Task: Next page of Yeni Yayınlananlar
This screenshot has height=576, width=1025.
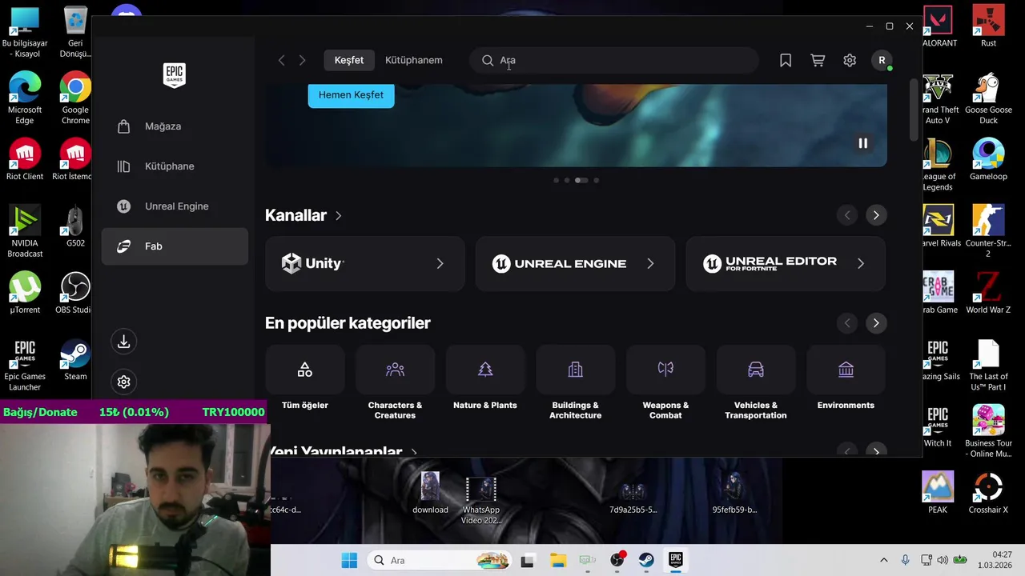Action: (876, 451)
